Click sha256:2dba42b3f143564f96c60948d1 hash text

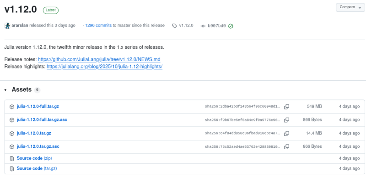(x=242, y=107)
